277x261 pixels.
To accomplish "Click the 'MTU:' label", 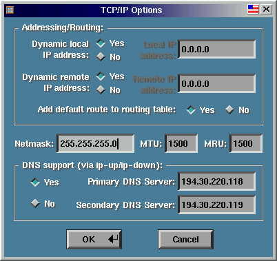I will 151,144.
